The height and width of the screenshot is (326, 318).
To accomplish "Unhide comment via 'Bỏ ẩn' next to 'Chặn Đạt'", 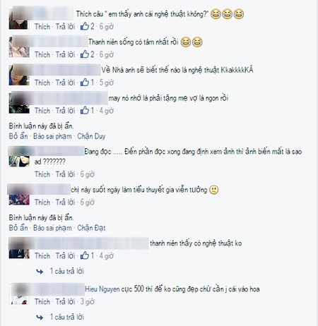I will click(x=18, y=228).
